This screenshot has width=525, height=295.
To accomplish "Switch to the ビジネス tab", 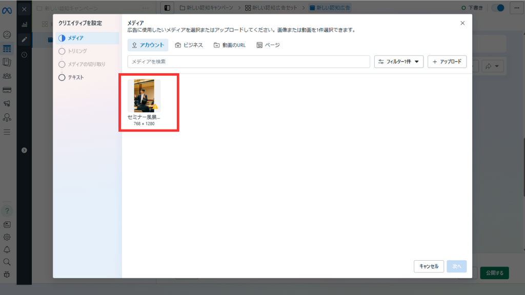I will pos(189,45).
